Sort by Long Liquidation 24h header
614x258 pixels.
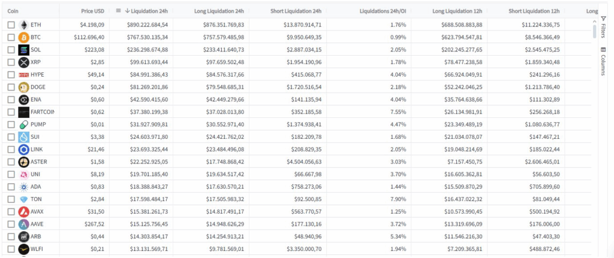[219, 11]
